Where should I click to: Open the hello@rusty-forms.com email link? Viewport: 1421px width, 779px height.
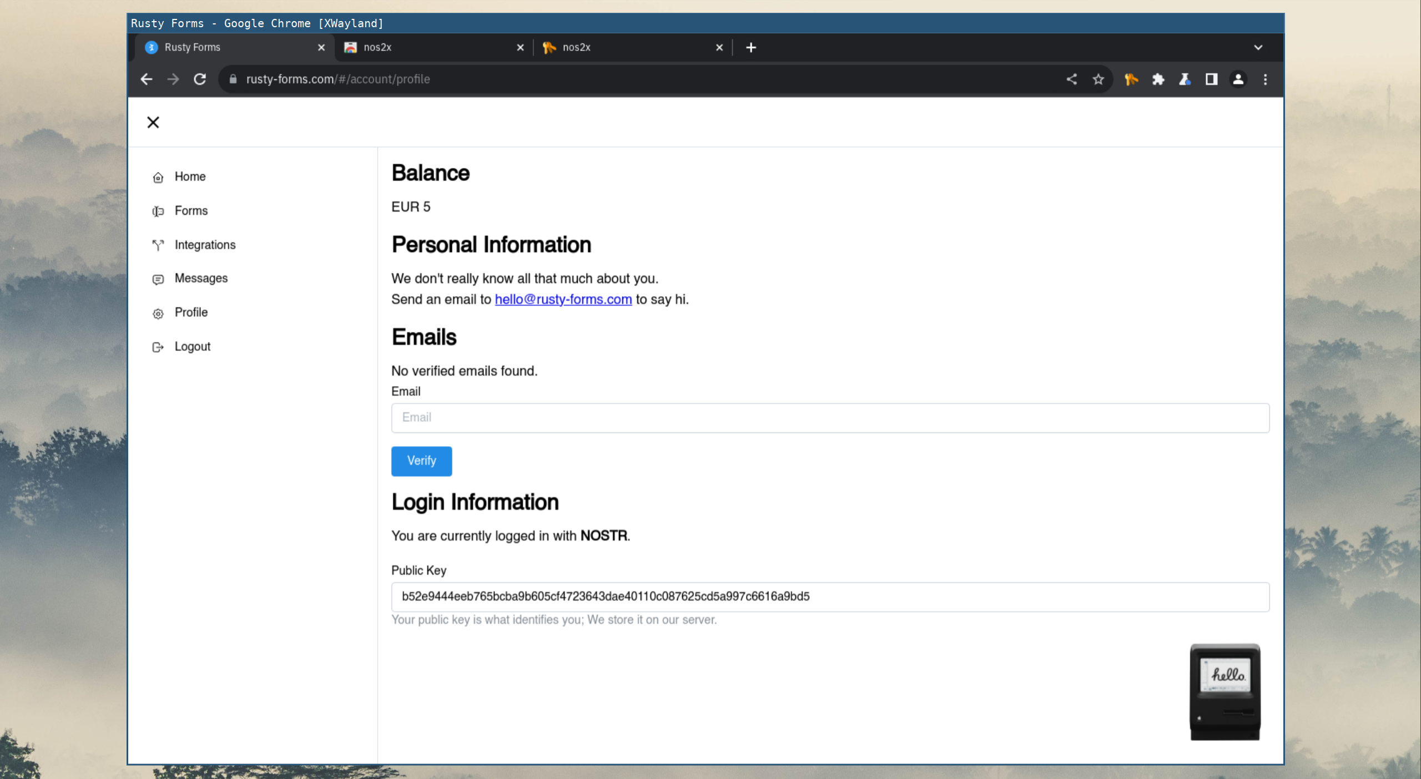(563, 300)
